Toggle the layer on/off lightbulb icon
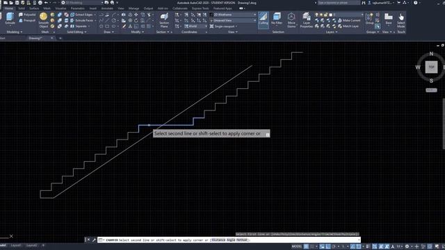445x250 pixels. tap(316, 15)
